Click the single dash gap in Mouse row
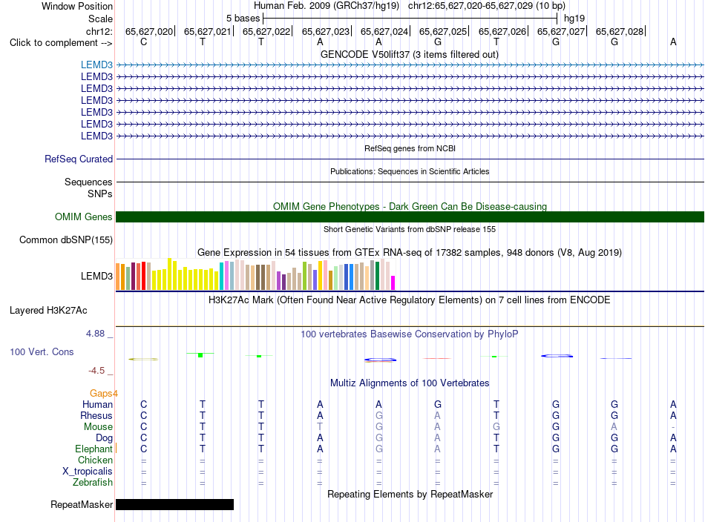 click(673, 427)
